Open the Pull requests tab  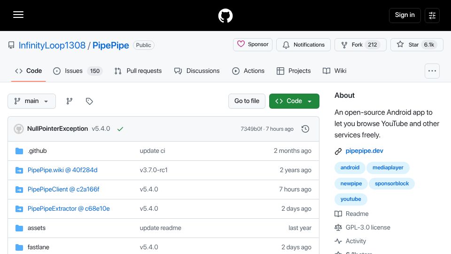(x=138, y=71)
